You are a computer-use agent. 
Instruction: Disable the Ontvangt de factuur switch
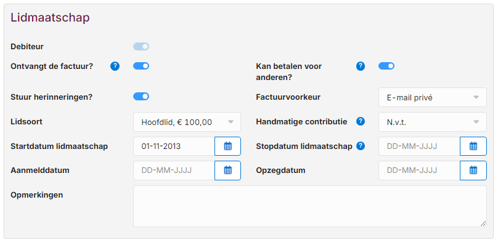(x=141, y=66)
